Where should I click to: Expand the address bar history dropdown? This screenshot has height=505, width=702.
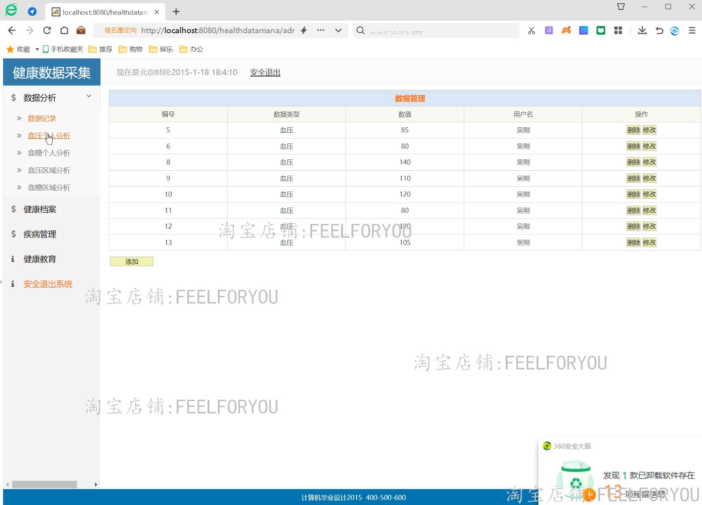click(338, 30)
